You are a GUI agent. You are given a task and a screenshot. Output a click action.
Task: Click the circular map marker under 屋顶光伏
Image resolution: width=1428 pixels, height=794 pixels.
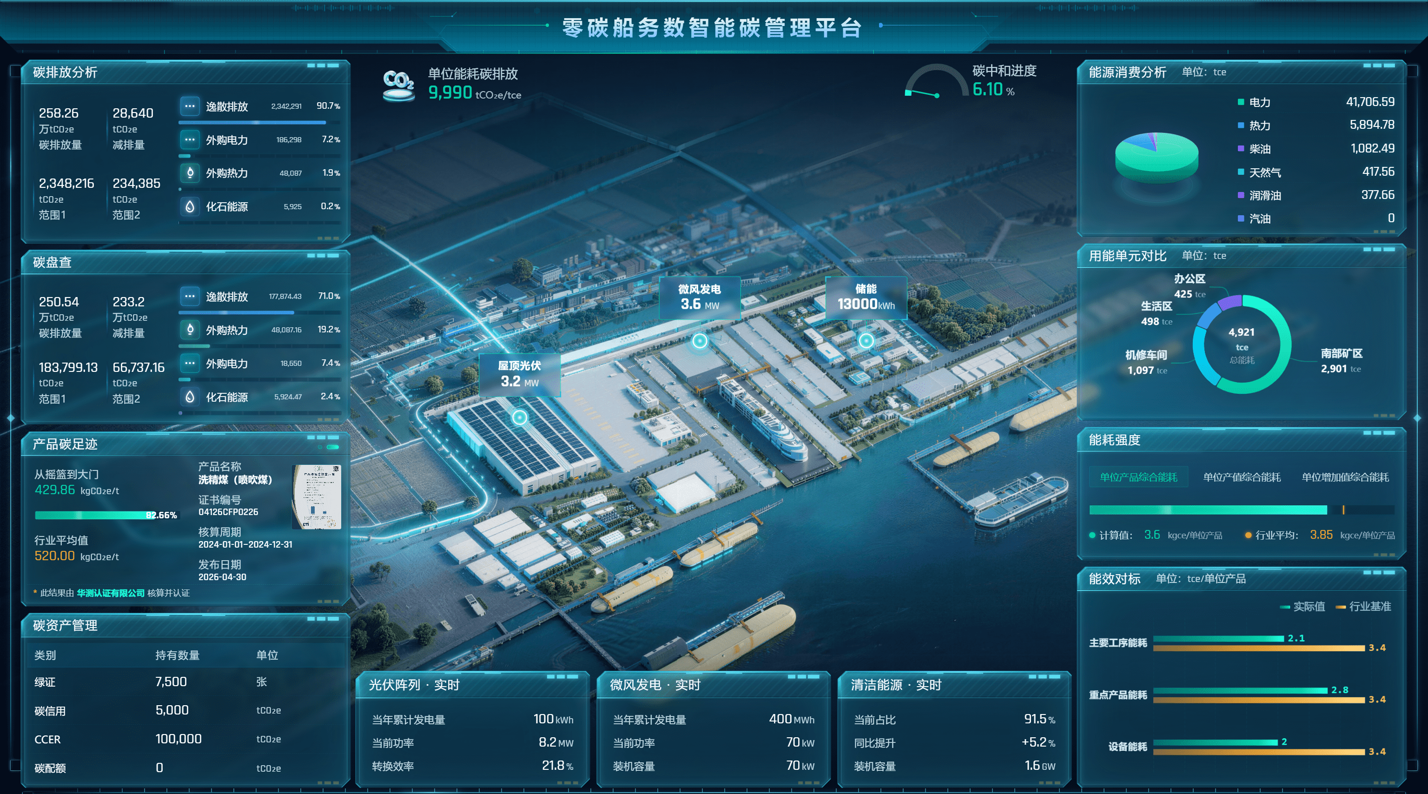[519, 417]
